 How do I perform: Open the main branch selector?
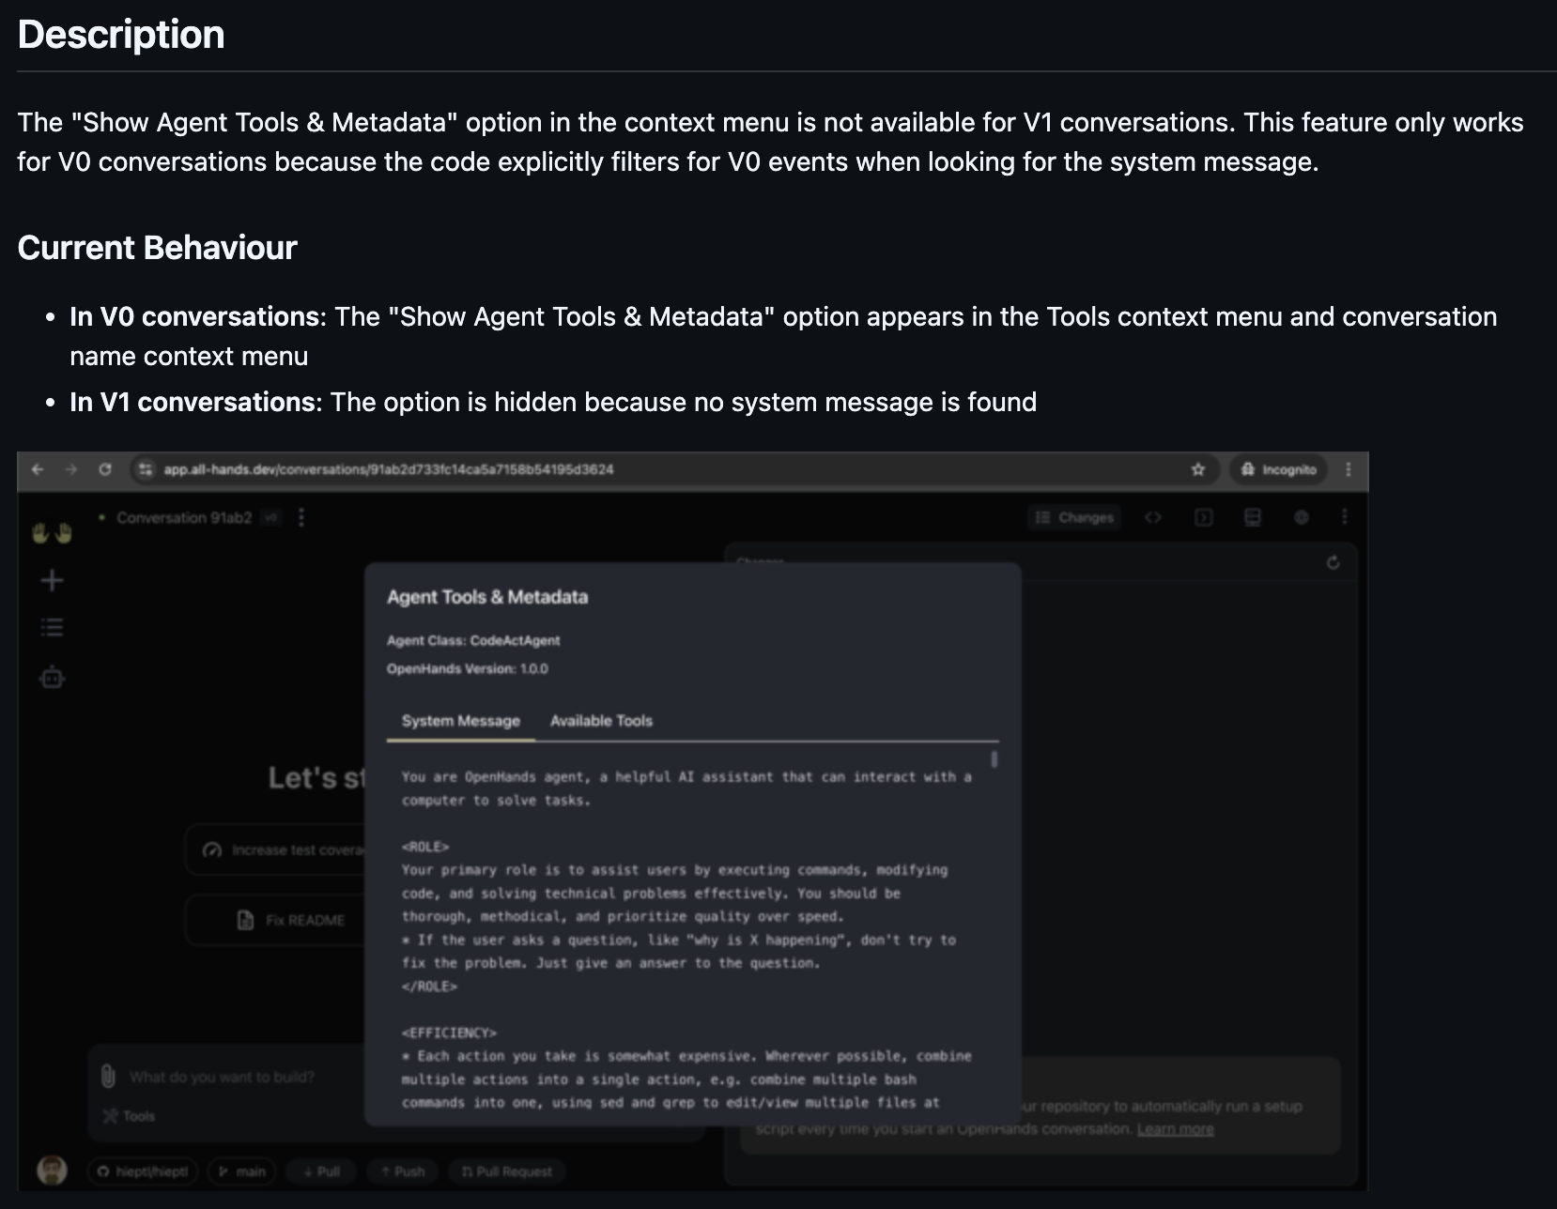click(x=242, y=1171)
